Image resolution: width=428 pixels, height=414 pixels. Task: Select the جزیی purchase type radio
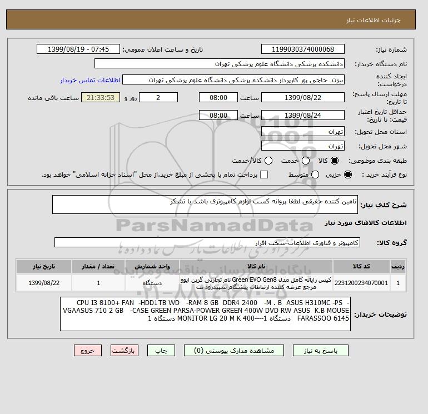tap(348, 174)
